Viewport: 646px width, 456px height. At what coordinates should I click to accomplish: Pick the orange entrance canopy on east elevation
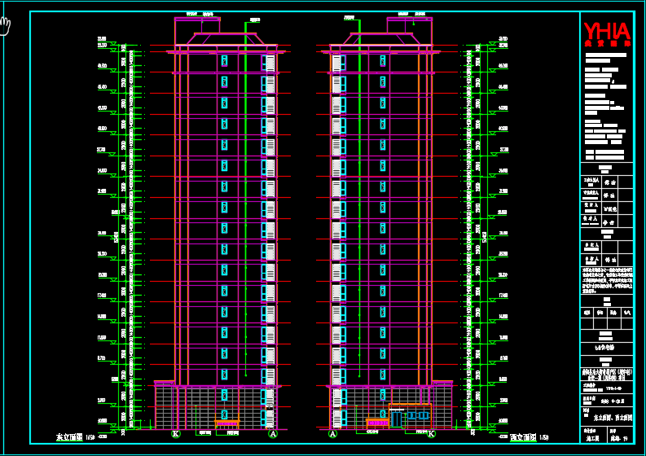point(227,422)
